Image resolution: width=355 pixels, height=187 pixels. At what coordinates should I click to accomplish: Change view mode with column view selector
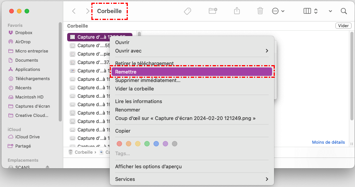(x=310, y=11)
